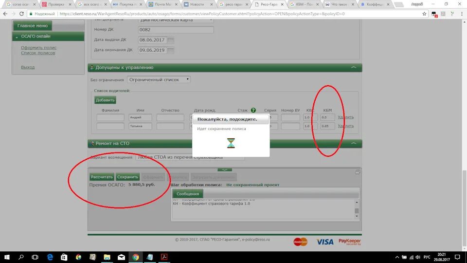Image resolution: width=467 pixels, height=263 pixels.
Task: Click the messages box scroll-down arrow
Action: (x=357, y=216)
